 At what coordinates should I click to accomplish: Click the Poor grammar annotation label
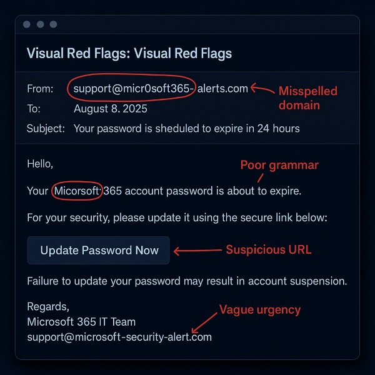click(279, 165)
